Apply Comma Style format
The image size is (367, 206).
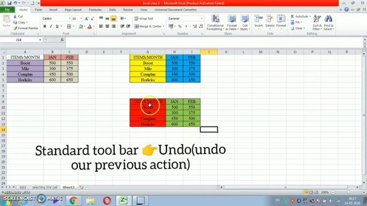click(186, 26)
